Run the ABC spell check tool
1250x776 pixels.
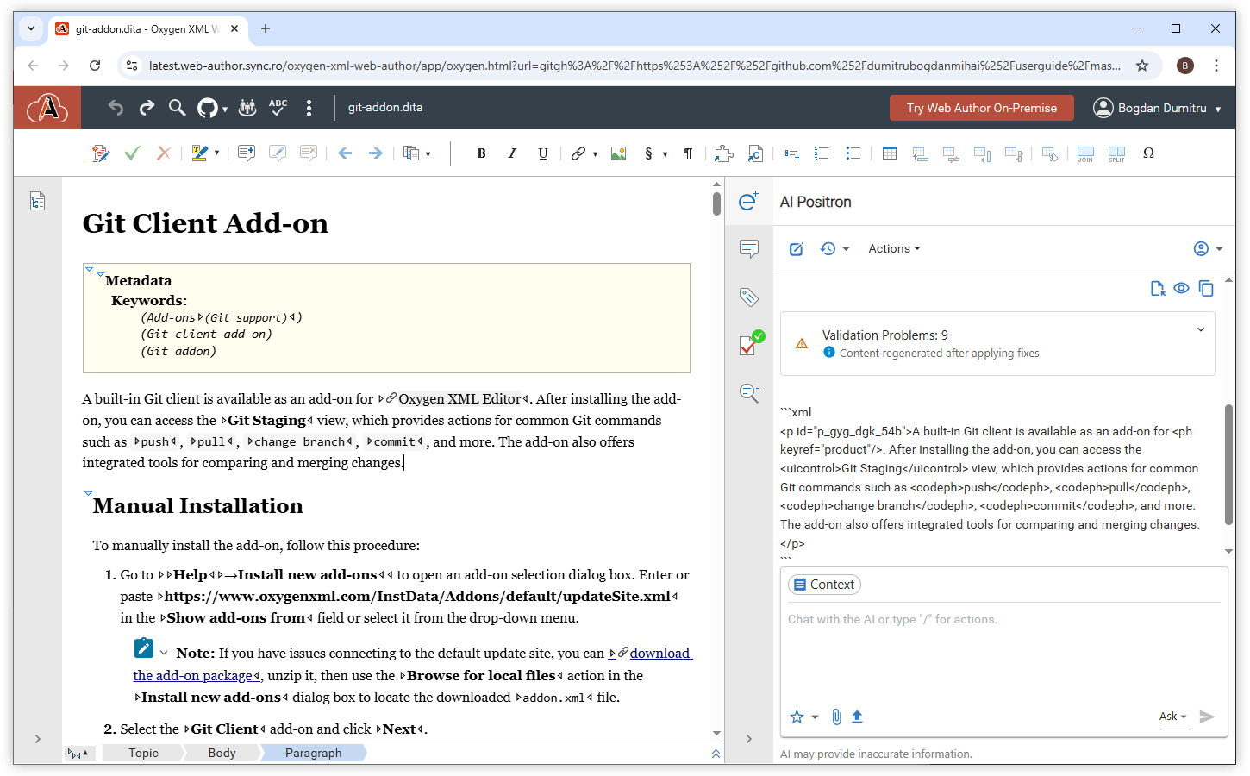(278, 107)
